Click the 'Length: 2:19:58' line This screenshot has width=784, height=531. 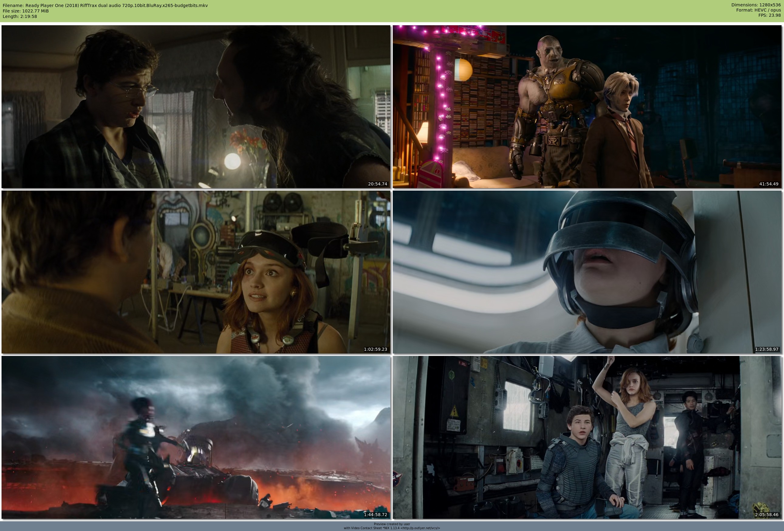point(19,16)
